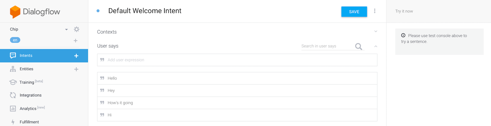The height and width of the screenshot is (126, 491).
Task: Add a language with plus icon
Action: click(75, 41)
